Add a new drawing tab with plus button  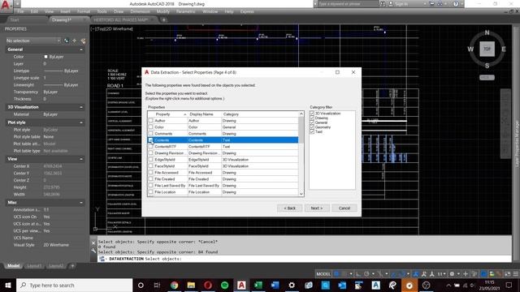pos(163,19)
